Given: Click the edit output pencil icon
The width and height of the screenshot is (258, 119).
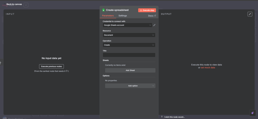Looking at the screenshot, I should [250, 14].
